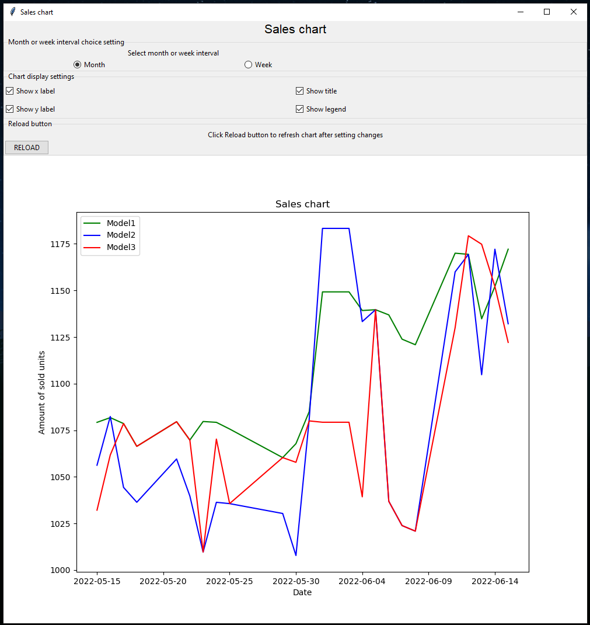Click the Amount of sold units label
The image size is (590, 625).
[42, 391]
